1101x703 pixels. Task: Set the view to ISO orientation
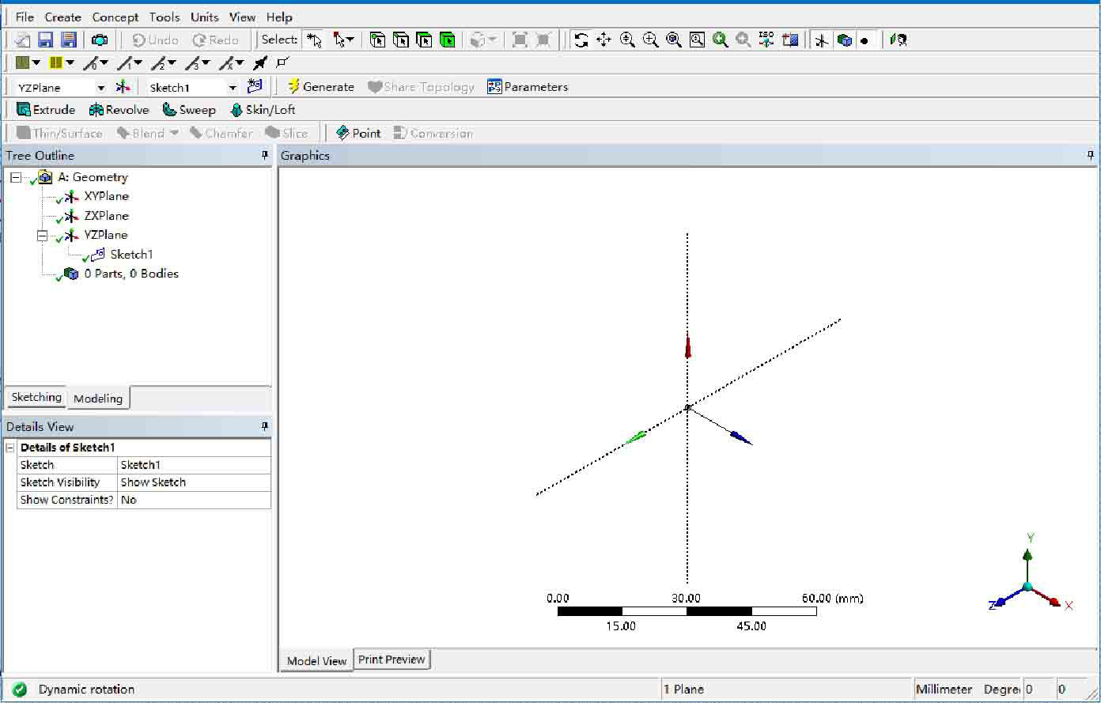coord(766,40)
